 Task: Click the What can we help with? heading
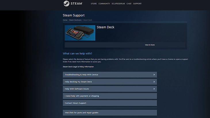tap(77, 54)
